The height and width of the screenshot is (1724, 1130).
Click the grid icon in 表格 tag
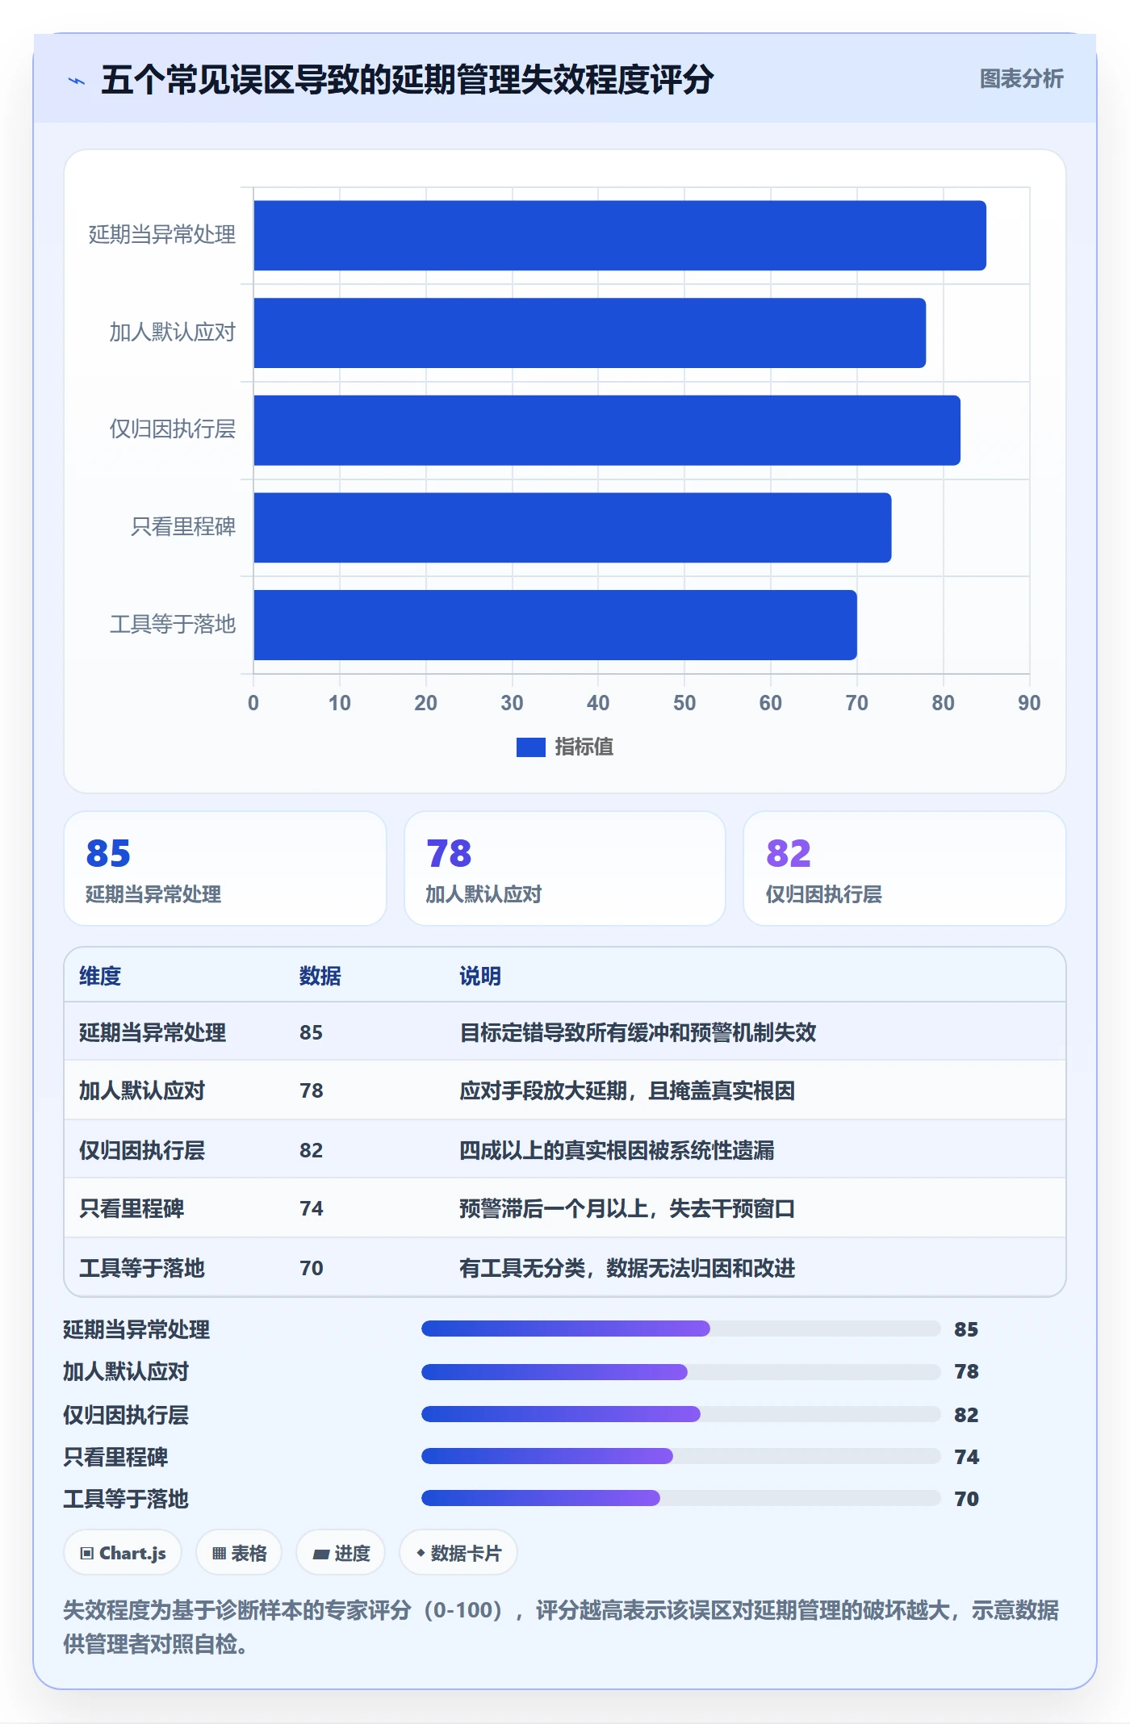click(219, 1554)
